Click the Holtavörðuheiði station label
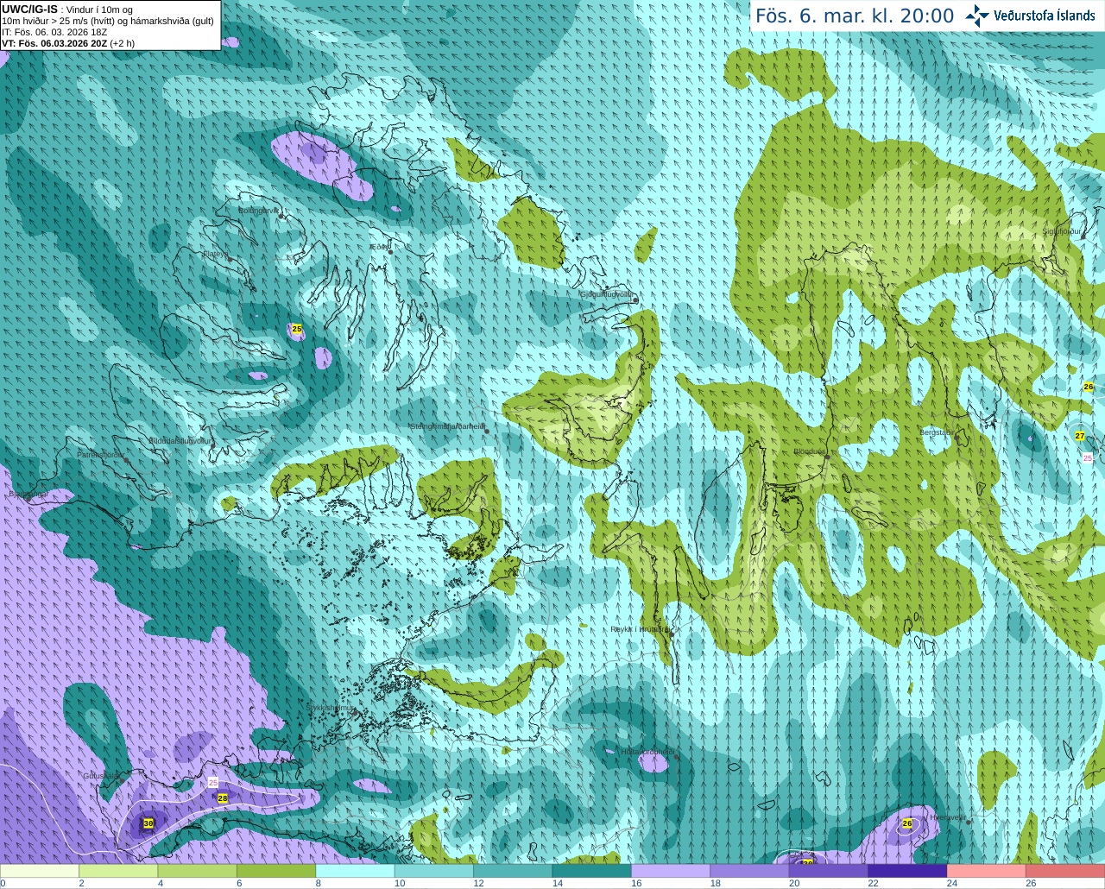This screenshot has height=889, width=1105. (x=647, y=752)
